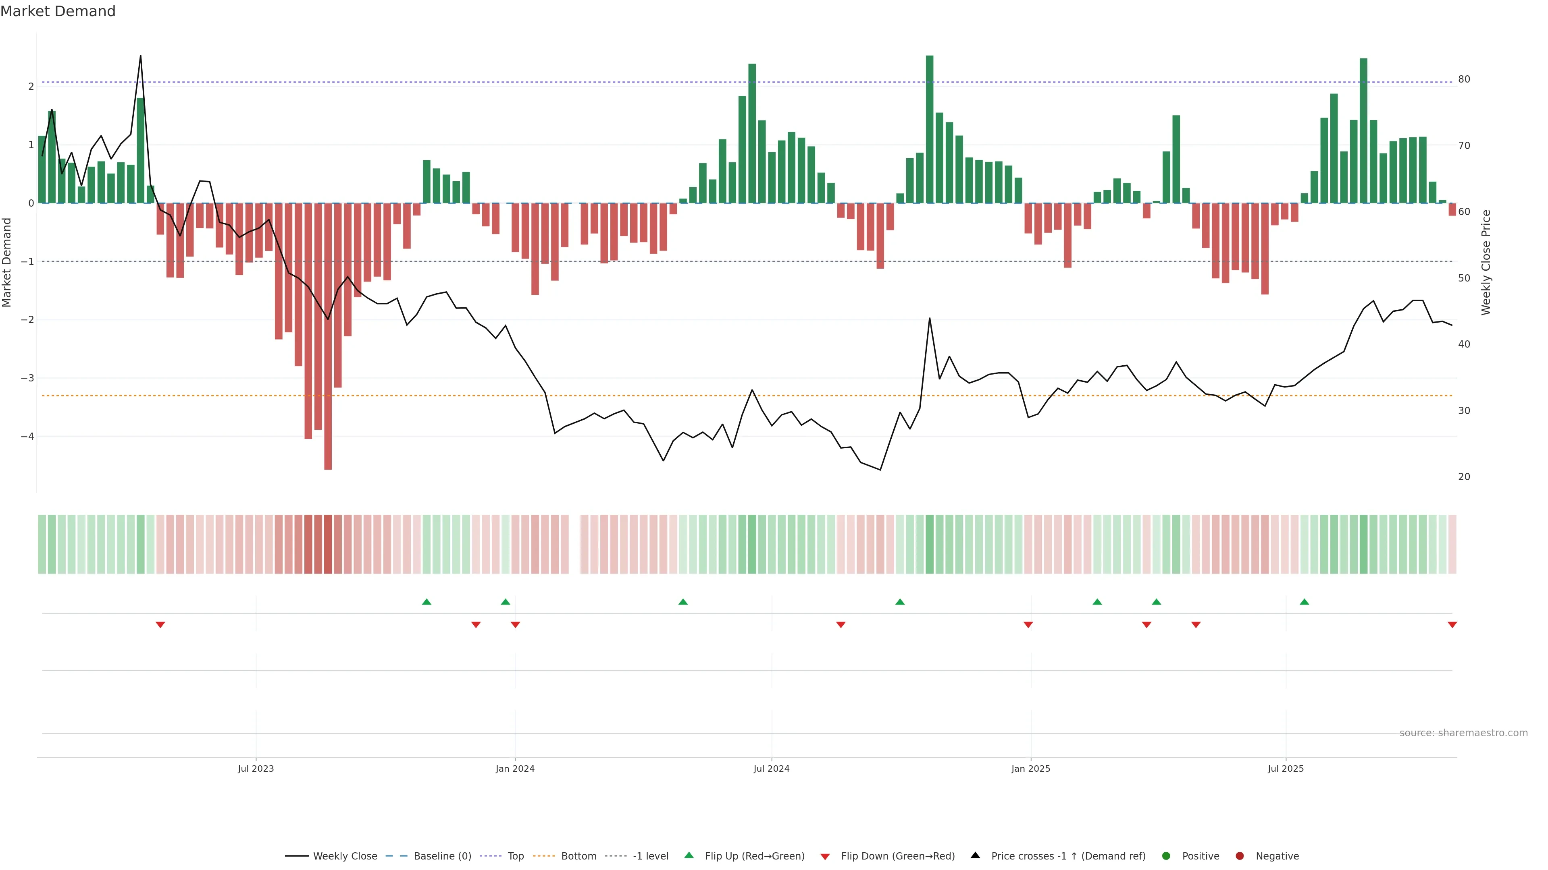Click the first green flip-up triangle marker
This screenshot has width=1548, height=870.
426,602
